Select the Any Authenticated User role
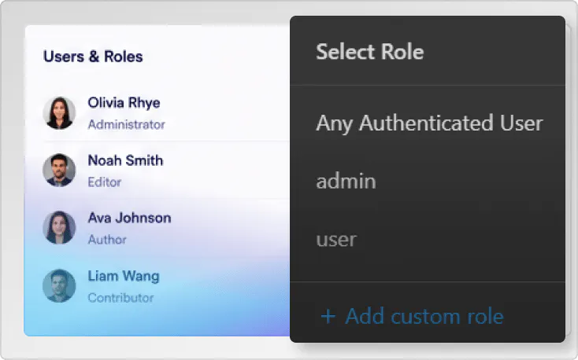The image size is (578, 360). click(x=429, y=123)
